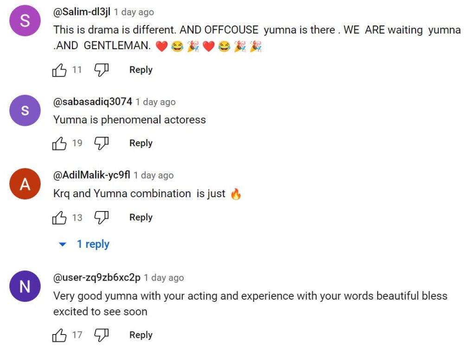Viewport: 475px width, 347px height.
Task: Like the comment by @user-zq9zb6xc2p
Action: [59, 335]
